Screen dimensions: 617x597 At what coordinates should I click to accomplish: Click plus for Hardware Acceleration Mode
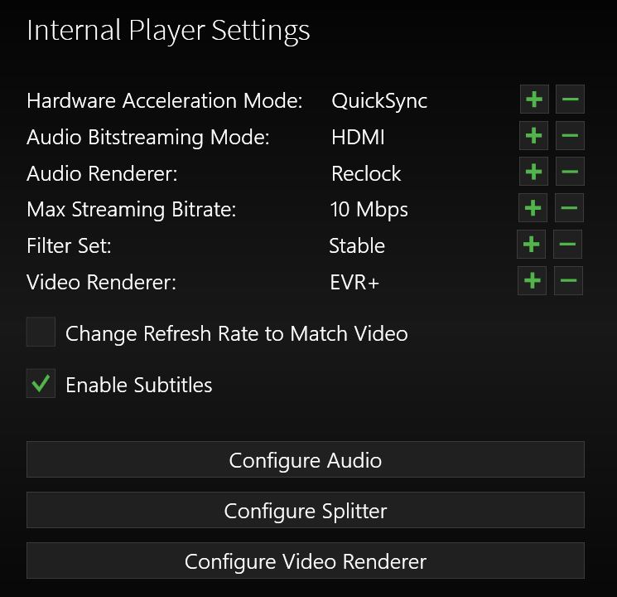534,100
